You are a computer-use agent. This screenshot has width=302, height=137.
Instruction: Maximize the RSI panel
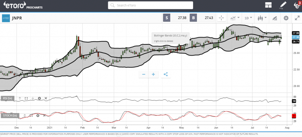26,98
